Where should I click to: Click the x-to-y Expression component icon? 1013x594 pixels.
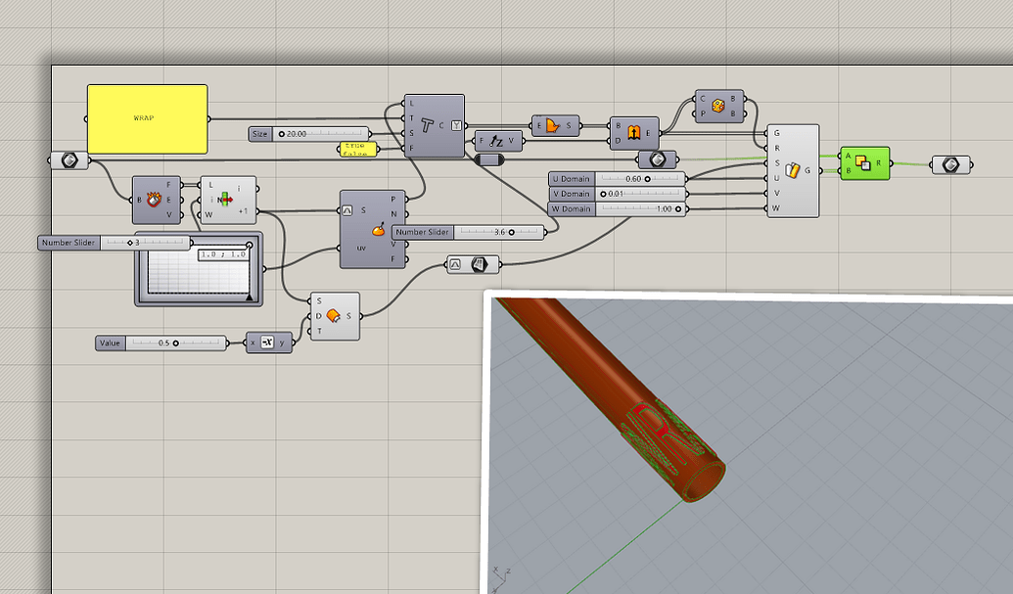(267, 343)
